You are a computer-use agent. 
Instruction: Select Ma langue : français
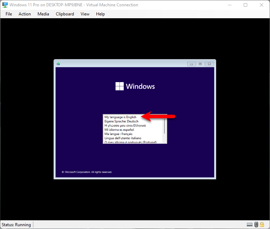pyautogui.click(x=119, y=134)
